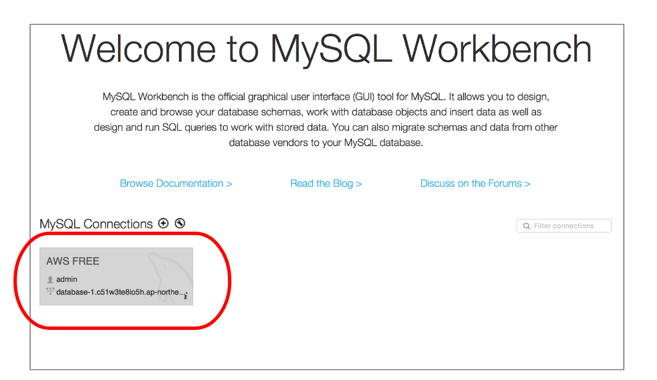Click the database-1 hostname text on the tile
Viewport: 657px width, 380px height.
pos(120,292)
